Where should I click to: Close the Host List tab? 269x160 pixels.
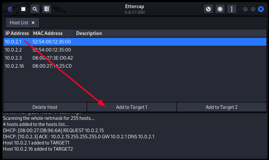point(33,23)
